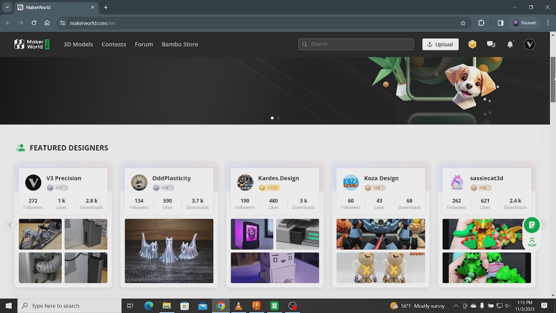Image resolution: width=556 pixels, height=313 pixels.
Task: Select the second banner carousel dot
Action: point(278,118)
